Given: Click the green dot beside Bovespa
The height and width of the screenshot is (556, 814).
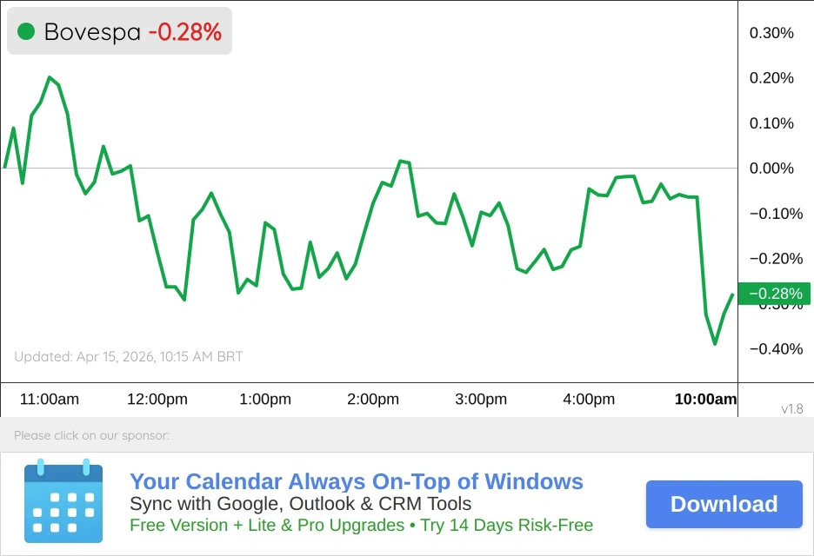Looking at the screenshot, I should tap(26, 32).
